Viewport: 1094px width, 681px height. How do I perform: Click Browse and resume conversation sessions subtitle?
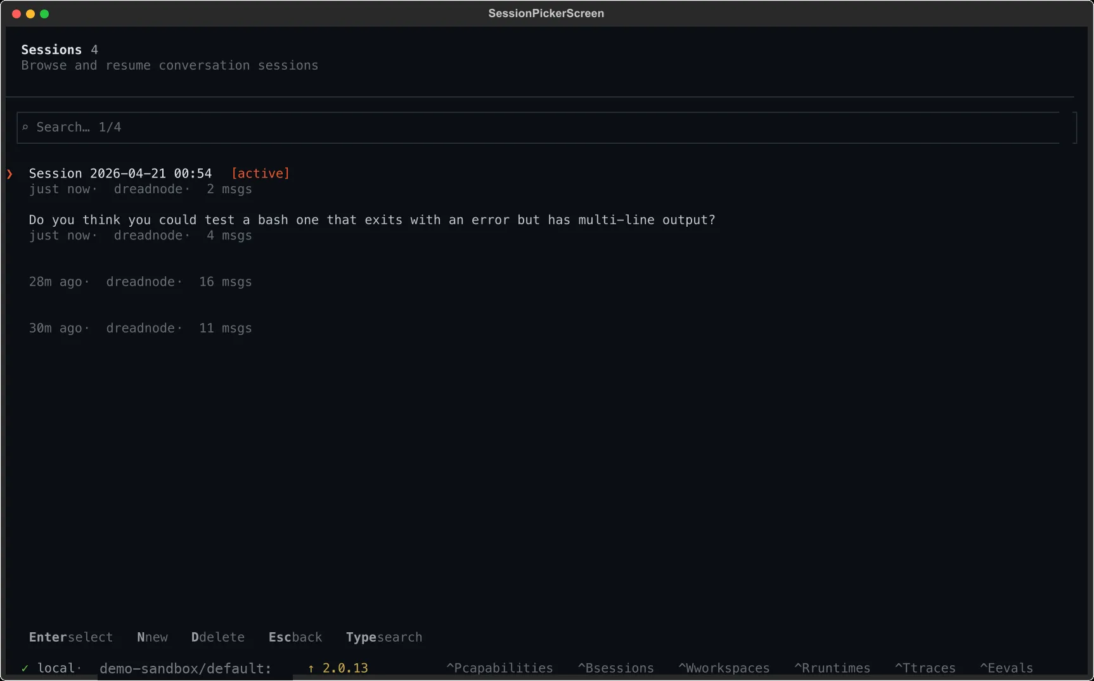[x=170, y=66]
